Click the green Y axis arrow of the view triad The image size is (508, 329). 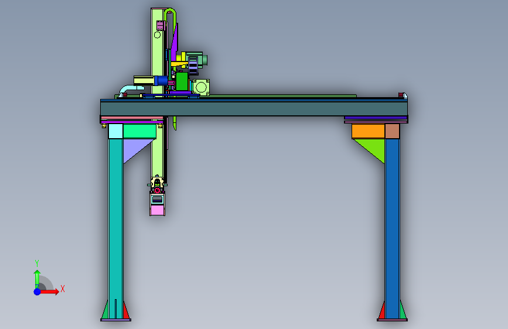[37, 279]
